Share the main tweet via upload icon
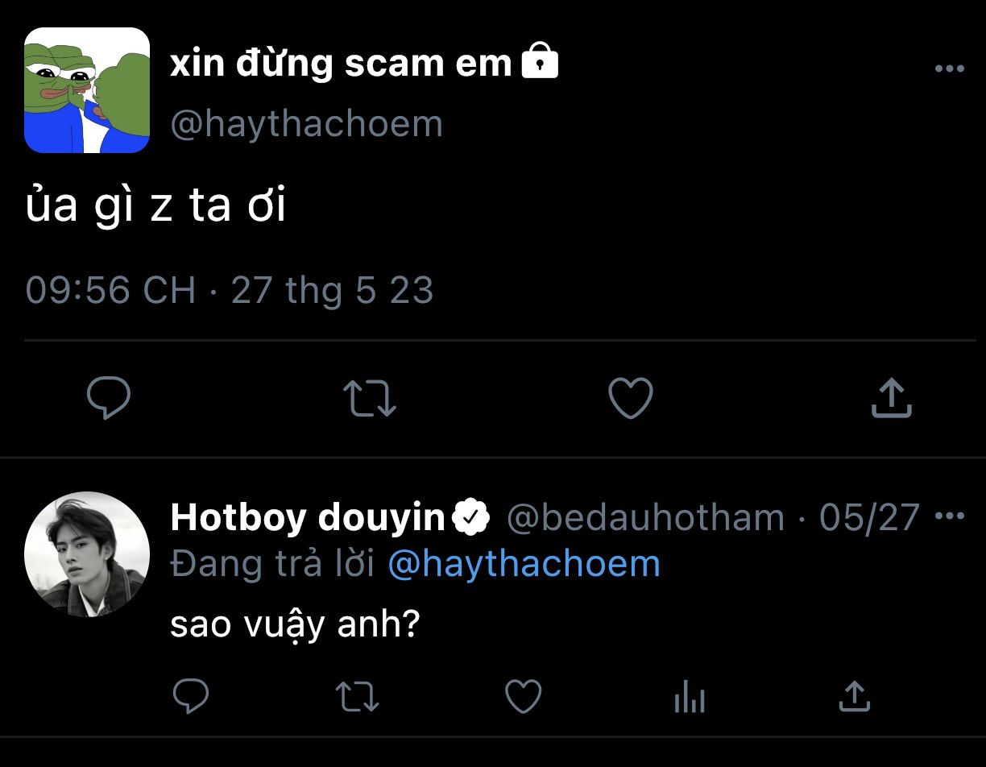Viewport: 986px width, 767px height. (891, 399)
